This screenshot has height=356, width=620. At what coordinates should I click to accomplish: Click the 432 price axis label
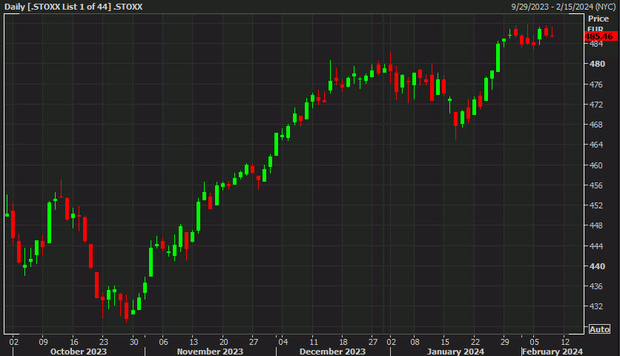pos(596,306)
